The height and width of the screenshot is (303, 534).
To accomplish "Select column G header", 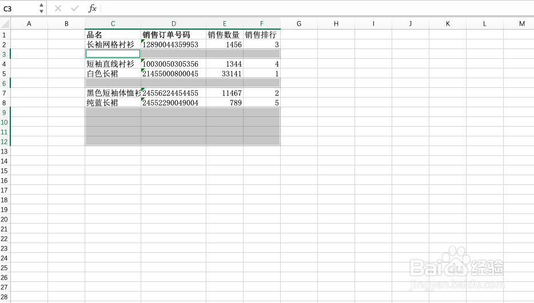I will (299, 24).
